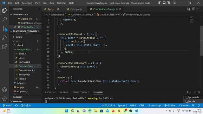Open the Terminal menu
203x114 pixels.
click(61, 3)
